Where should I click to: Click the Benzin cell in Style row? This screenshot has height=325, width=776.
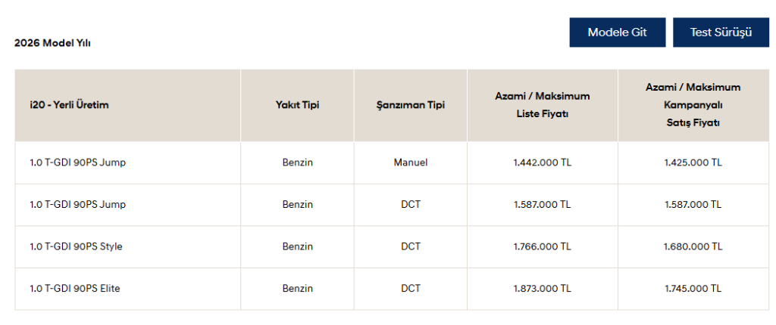297,246
